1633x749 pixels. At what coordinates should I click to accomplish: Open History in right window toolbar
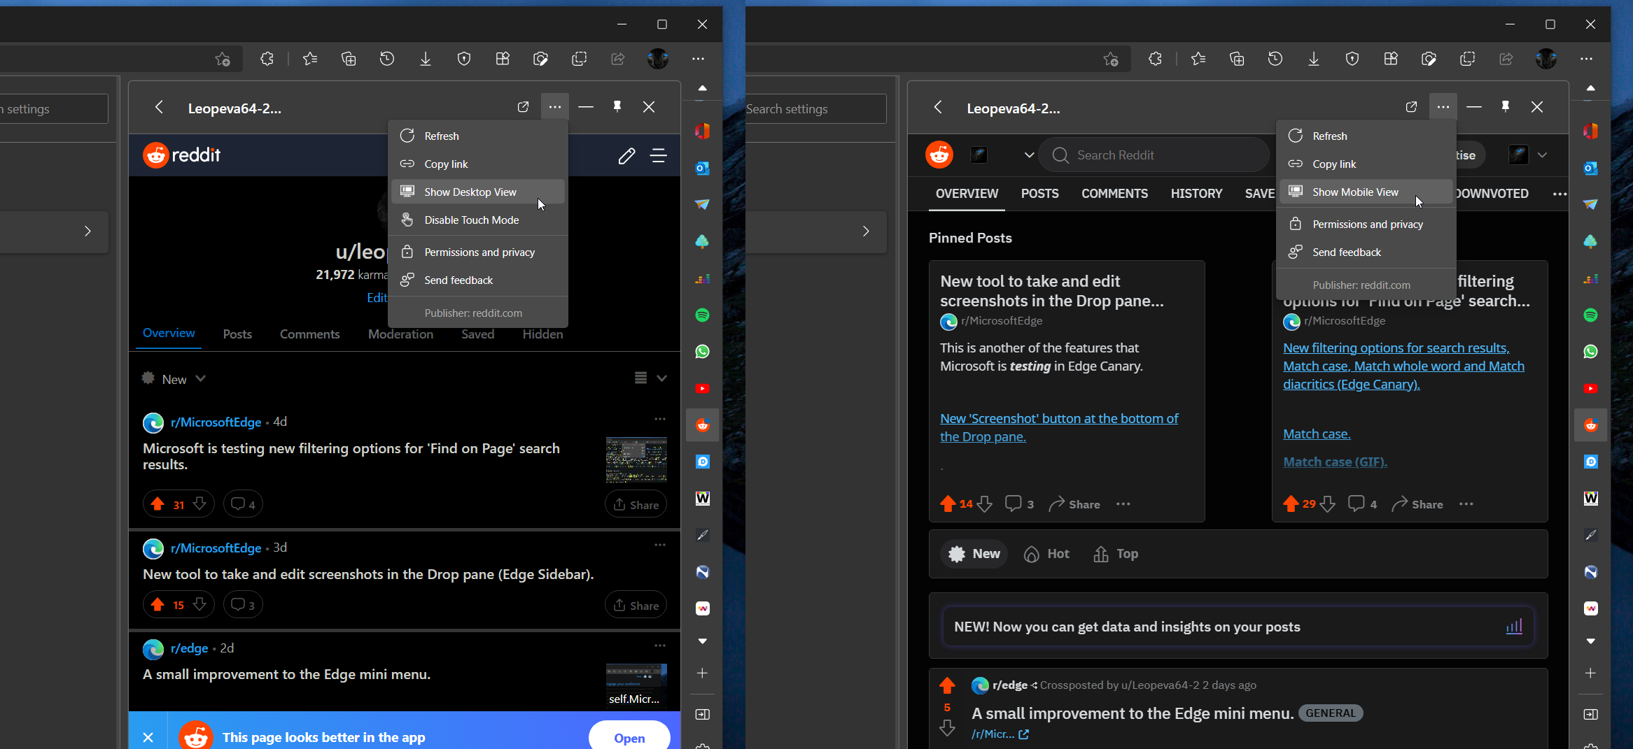click(x=1275, y=59)
